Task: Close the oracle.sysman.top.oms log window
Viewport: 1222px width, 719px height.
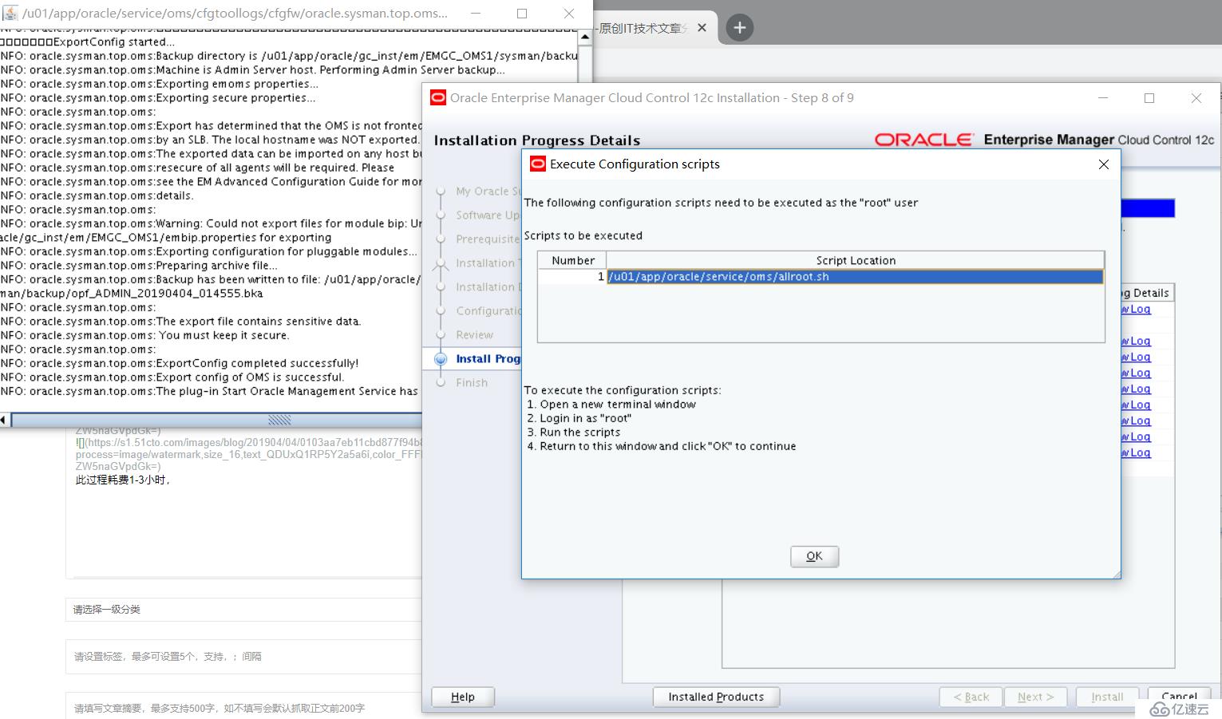Action: 568,14
